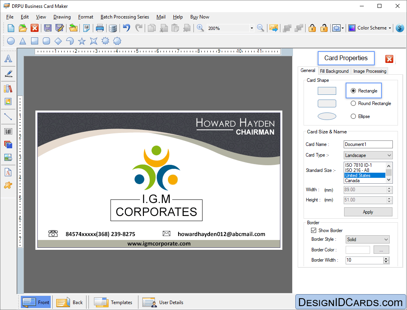This screenshot has height=310, width=407.
Task: Click the printer icon
Action: point(99,28)
